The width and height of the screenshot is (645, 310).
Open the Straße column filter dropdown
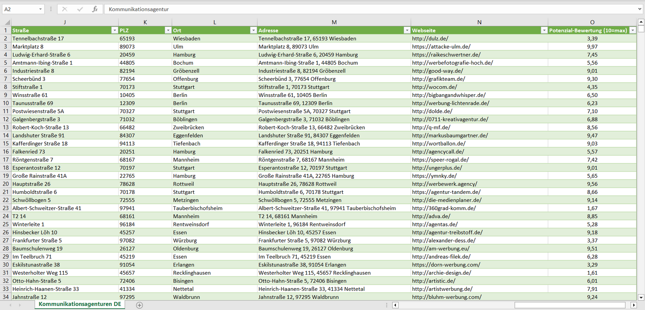point(114,30)
